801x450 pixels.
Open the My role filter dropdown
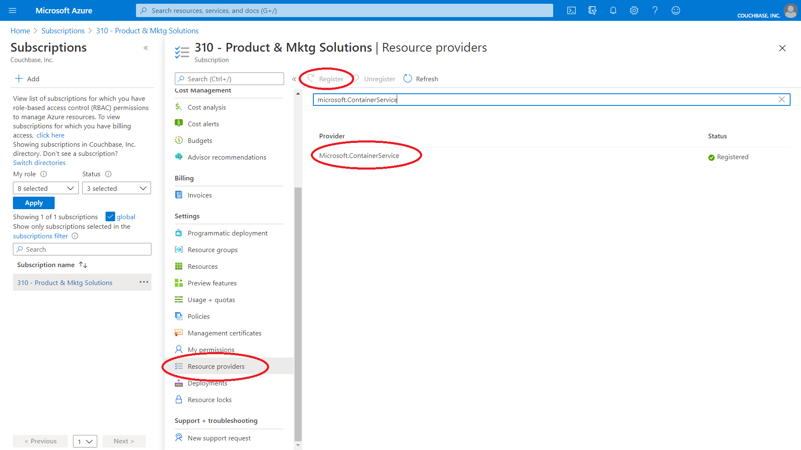[x=45, y=188]
